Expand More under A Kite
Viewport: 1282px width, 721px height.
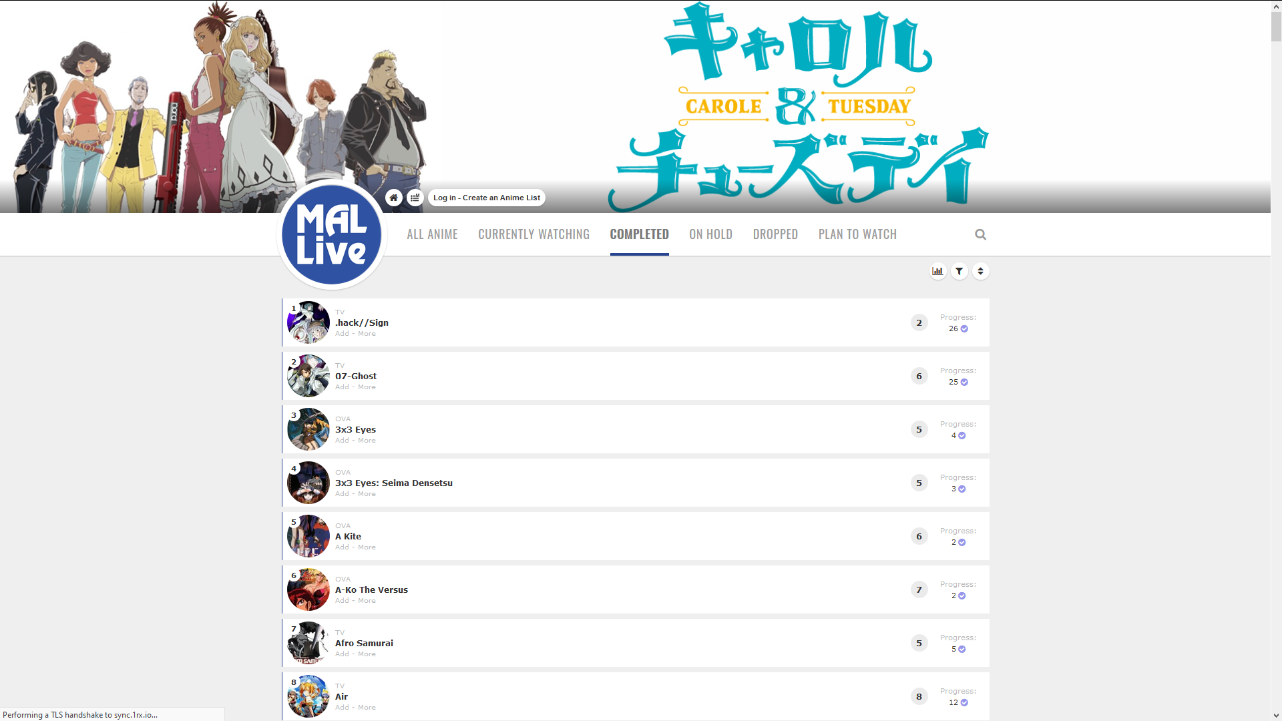367,547
